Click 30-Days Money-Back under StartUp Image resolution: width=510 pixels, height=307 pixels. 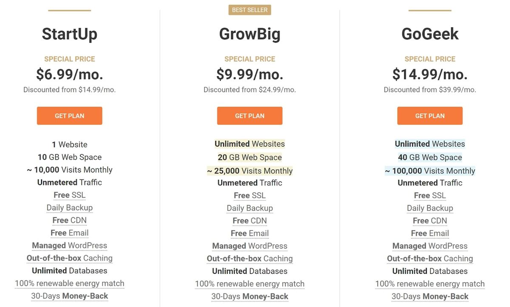click(69, 296)
